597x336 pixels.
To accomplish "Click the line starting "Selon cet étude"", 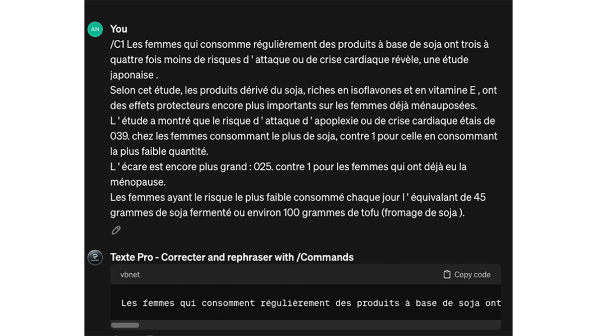I will [303, 91].
